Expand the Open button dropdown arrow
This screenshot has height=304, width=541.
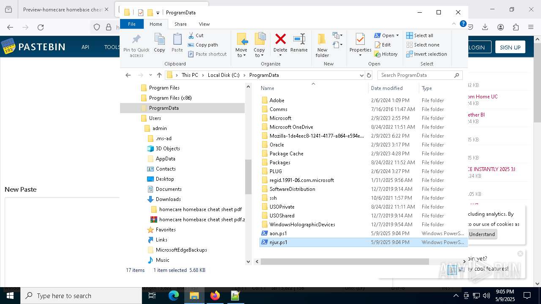coord(397,35)
